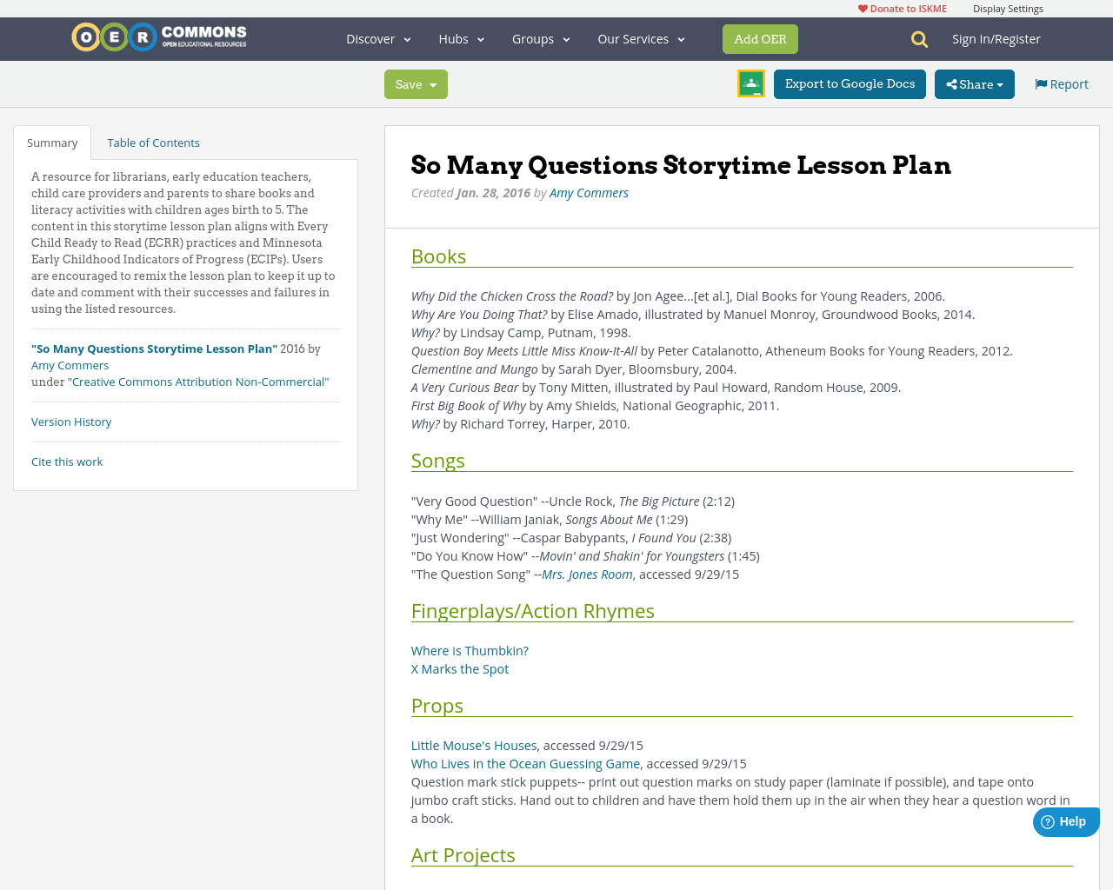Click the Report flag icon
1113x890 pixels.
coord(1040,83)
